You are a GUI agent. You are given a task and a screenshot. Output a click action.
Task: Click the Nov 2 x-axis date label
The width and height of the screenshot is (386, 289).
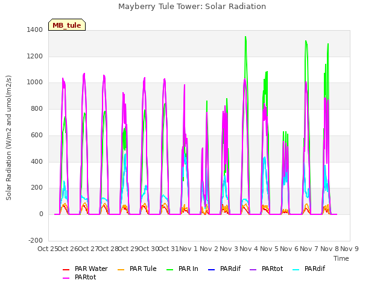coord(209,249)
